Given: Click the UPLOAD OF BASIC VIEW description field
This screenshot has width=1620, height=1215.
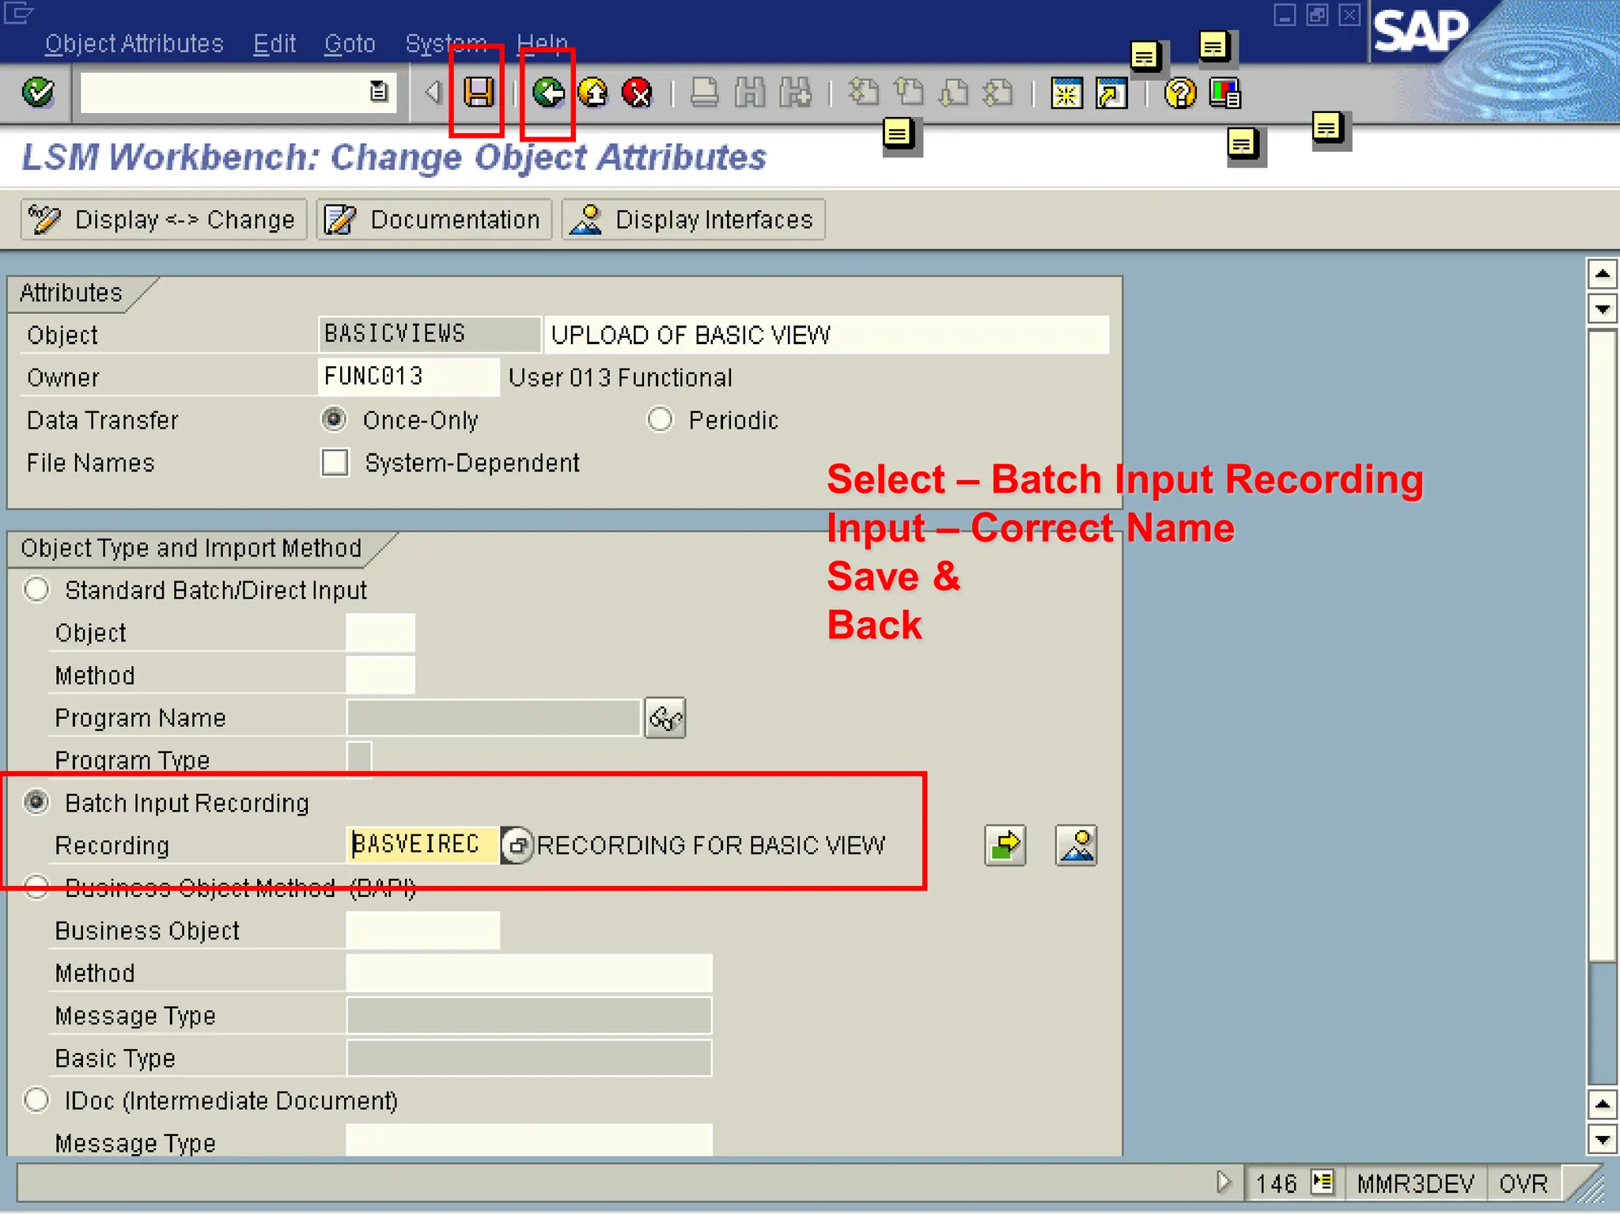Looking at the screenshot, I should pyautogui.click(x=827, y=335).
